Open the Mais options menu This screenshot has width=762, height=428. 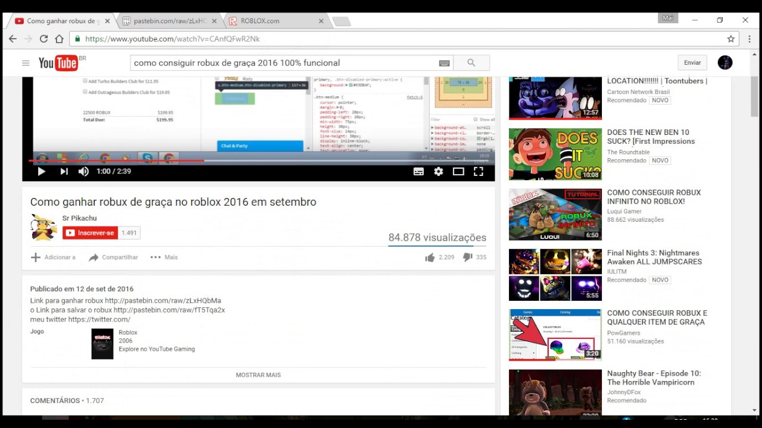(164, 257)
